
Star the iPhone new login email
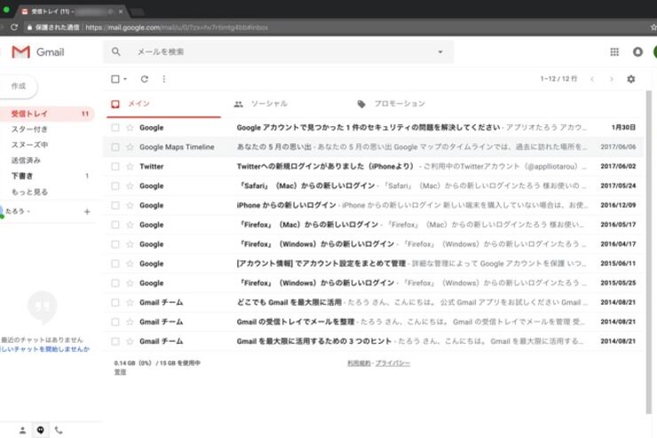[130, 205]
